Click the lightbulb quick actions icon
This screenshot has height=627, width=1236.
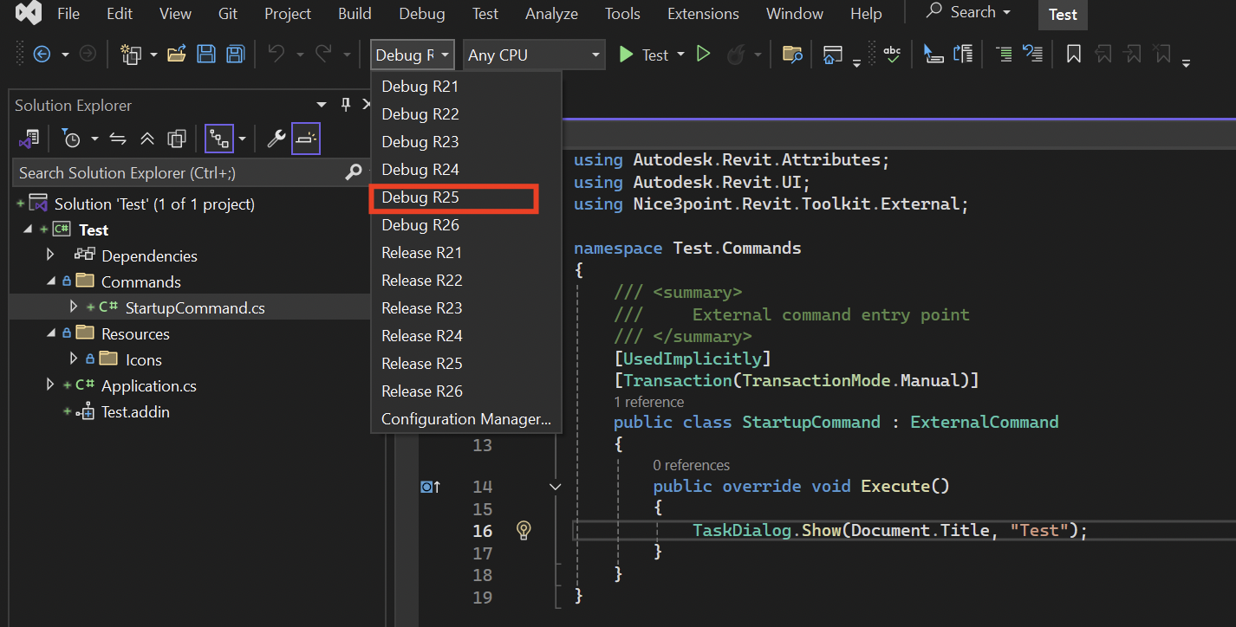point(524,530)
